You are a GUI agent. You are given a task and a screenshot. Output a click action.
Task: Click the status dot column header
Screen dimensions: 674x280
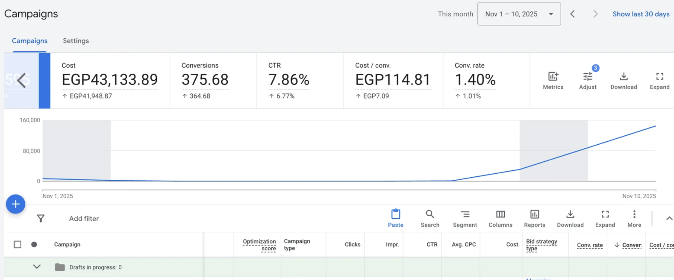34,244
